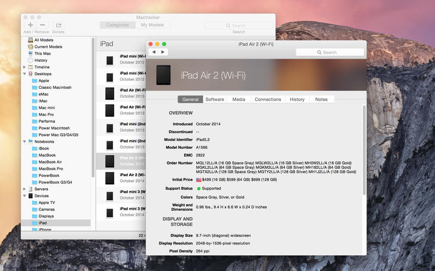The width and height of the screenshot is (435, 271).
Task: Click the Donate toolbar icon
Action: (x=58, y=25)
